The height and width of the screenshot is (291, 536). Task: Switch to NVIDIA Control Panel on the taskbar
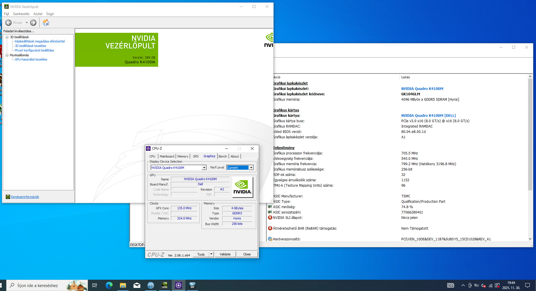[164, 285]
